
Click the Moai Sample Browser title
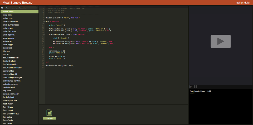tap(18, 3)
